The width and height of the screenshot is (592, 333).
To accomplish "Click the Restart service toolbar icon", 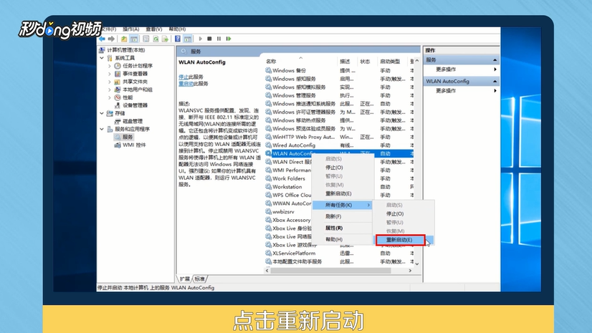I will tap(229, 39).
